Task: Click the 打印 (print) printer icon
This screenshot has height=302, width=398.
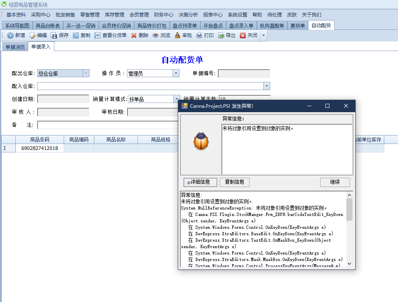Action: pyautogui.click(x=199, y=35)
